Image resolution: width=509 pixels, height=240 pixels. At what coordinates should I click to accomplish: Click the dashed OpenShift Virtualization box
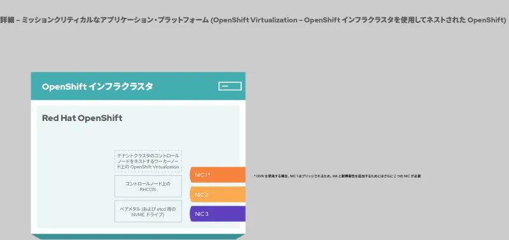tap(148, 161)
